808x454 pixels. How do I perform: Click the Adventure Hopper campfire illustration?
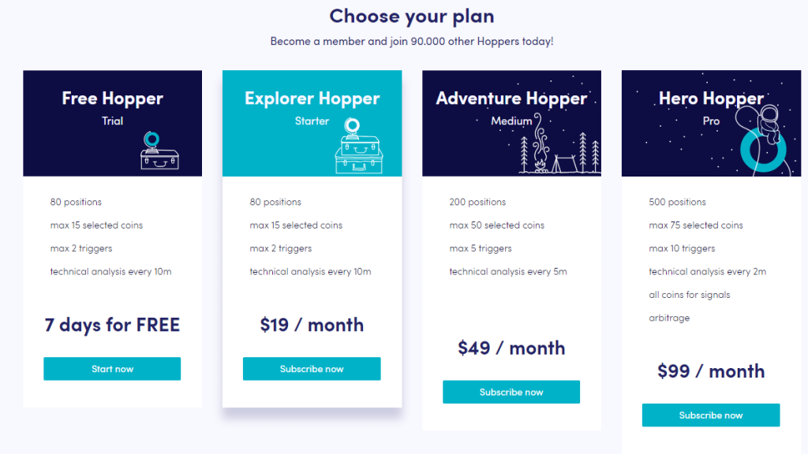click(x=540, y=143)
